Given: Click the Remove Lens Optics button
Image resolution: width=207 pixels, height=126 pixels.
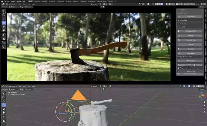Looking at the screenshot, I should pos(190,74).
